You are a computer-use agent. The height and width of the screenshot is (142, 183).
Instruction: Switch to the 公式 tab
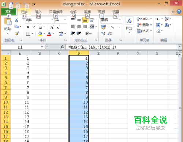click(x=73, y=12)
